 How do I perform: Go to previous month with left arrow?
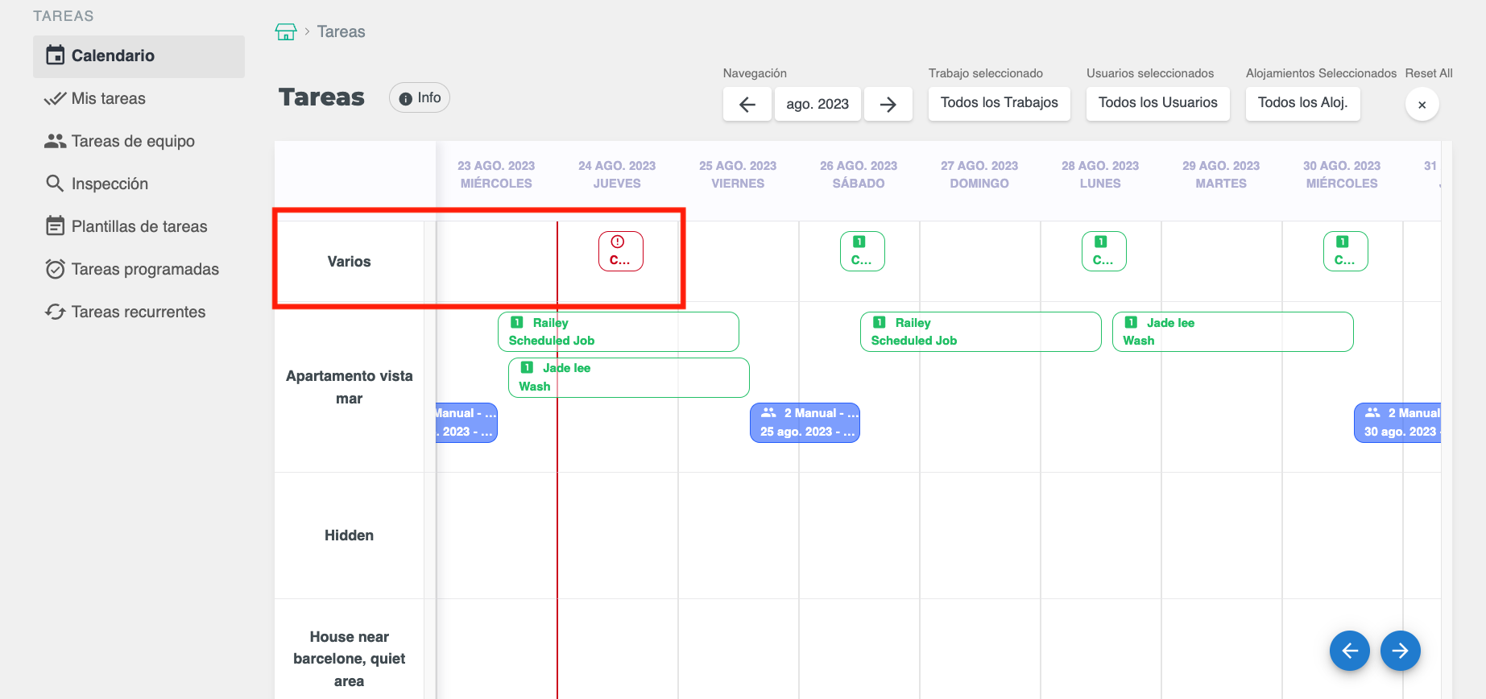tap(747, 105)
